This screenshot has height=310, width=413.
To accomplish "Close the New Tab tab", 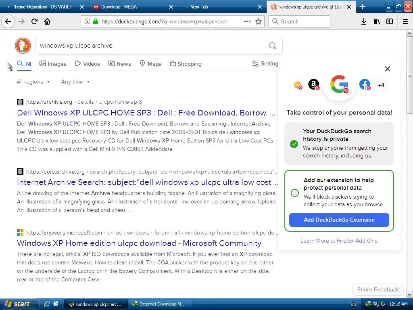I will pyautogui.click(x=260, y=7).
